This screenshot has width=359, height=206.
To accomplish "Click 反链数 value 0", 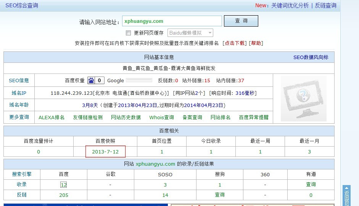I will 177,80.
